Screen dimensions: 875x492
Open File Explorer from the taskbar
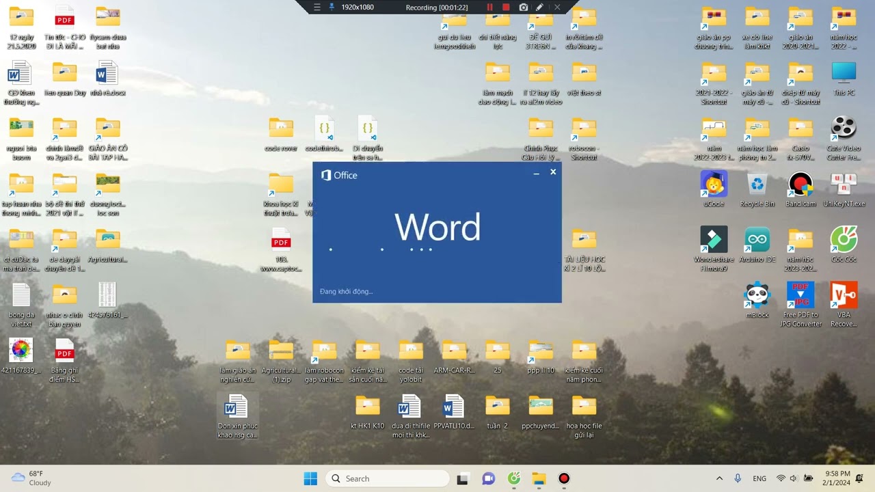pyautogui.click(x=539, y=478)
